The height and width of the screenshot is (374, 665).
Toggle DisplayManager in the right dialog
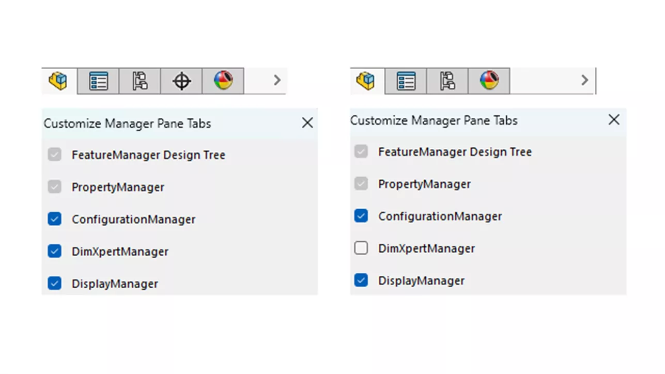click(x=361, y=280)
